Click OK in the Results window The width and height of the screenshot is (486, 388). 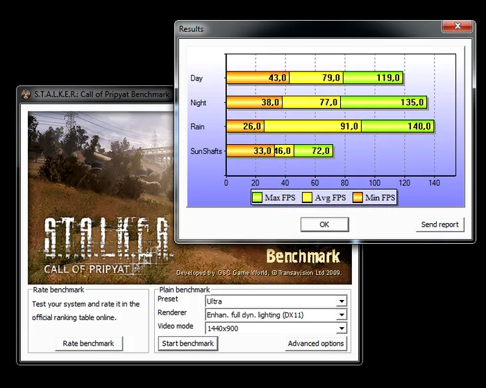(x=324, y=224)
